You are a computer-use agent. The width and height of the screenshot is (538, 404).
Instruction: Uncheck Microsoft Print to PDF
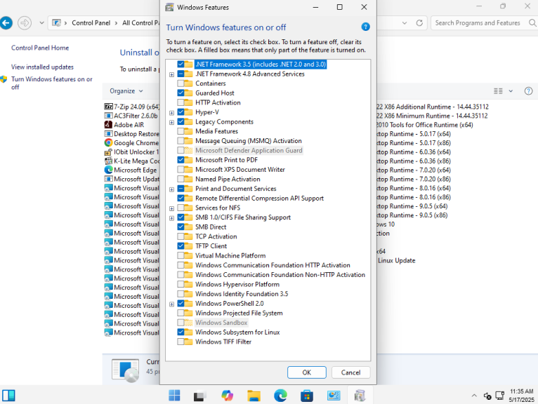[181, 160]
